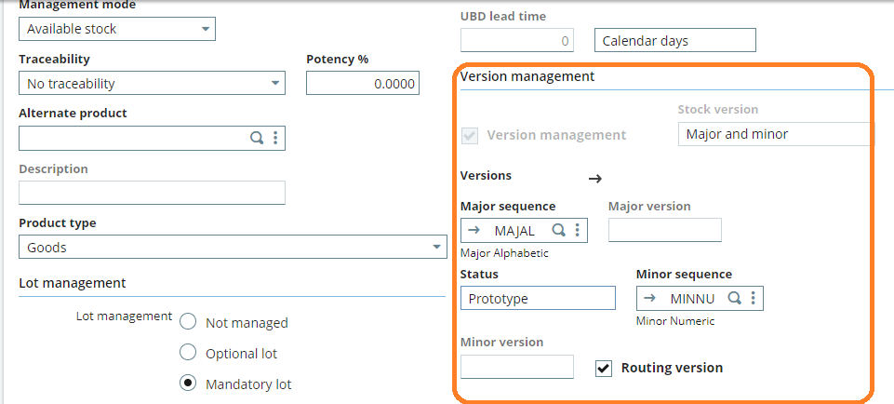This screenshot has height=404, width=894.
Task: Select the Optional lot radio button
Action: coord(188,353)
